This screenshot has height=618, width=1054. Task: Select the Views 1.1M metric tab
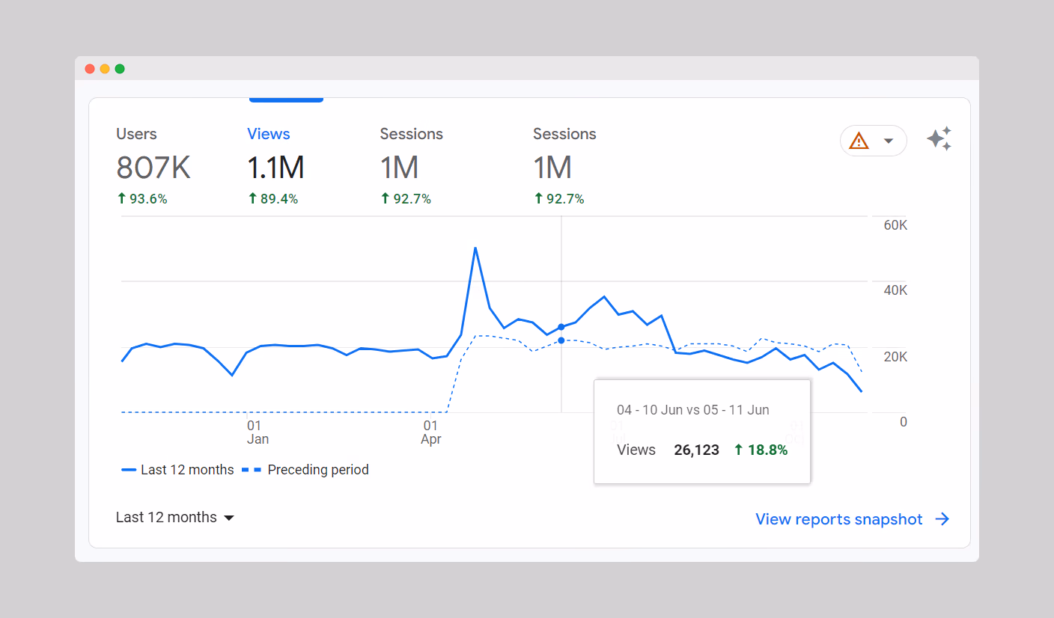point(275,165)
